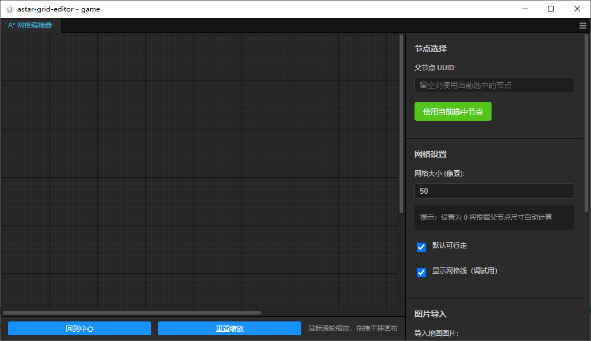Close the astar-grid-editor window
This screenshot has height=341, width=591.
click(577, 9)
